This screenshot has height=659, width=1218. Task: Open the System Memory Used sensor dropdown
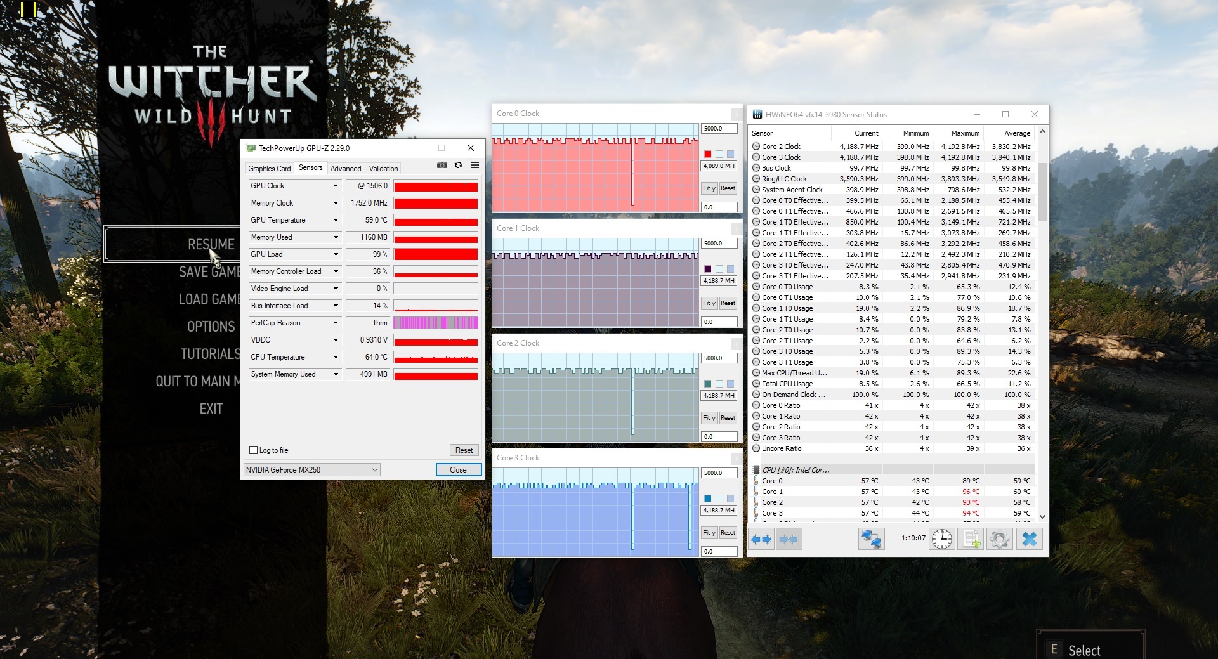336,374
